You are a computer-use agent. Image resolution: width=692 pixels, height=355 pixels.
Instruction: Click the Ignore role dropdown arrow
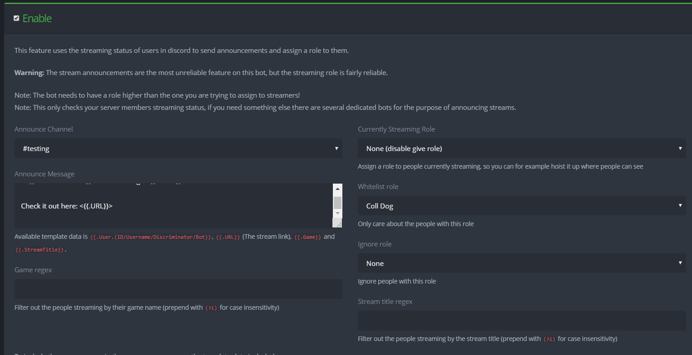coord(680,263)
